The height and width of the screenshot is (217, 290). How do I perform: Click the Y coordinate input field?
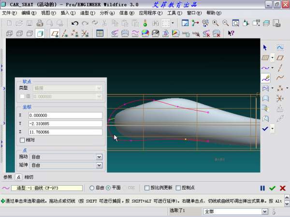click(65, 123)
